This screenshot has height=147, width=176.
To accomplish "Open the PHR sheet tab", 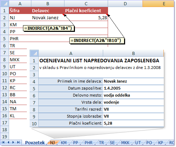I will pos(89,142).
